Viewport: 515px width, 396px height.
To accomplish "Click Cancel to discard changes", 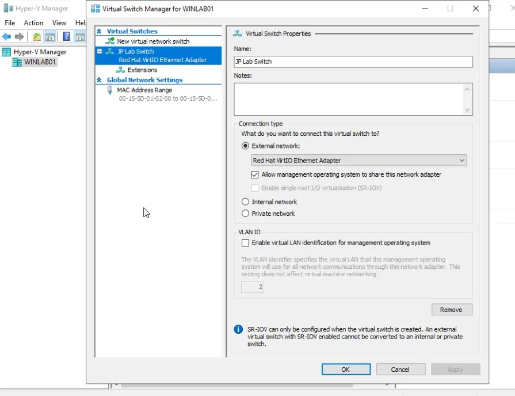I will point(400,370).
